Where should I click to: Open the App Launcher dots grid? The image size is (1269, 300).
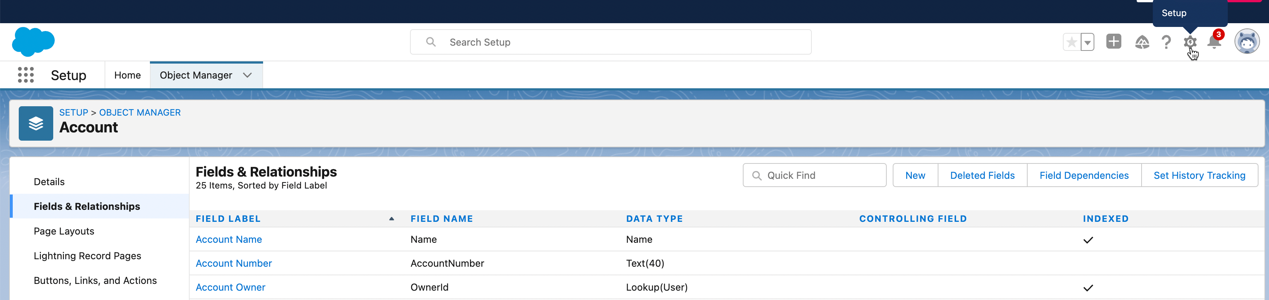(25, 75)
